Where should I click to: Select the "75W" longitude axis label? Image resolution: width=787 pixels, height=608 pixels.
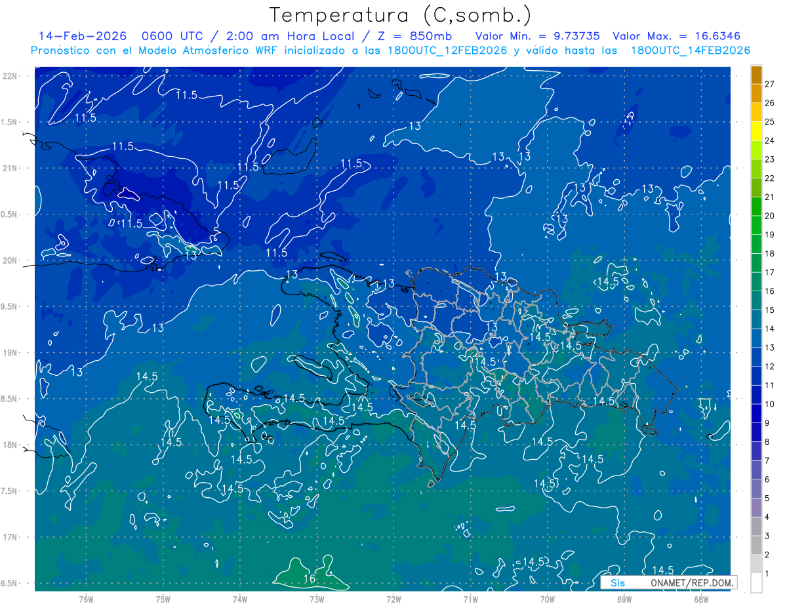[x=163, y=599]
